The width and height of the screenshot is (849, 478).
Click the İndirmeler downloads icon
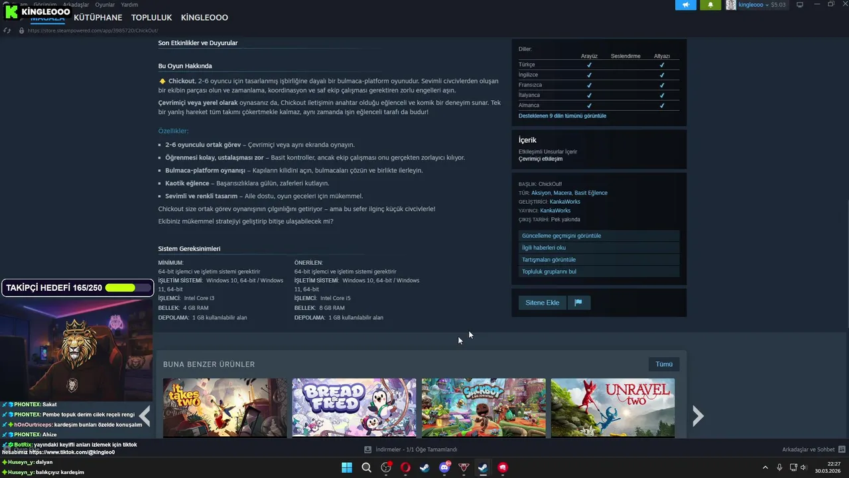[x=368, y=449]
